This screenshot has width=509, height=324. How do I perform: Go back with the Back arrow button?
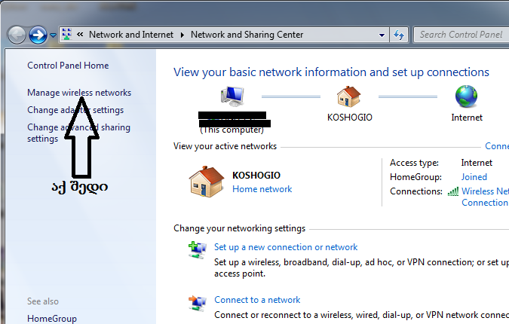pyautogui.click(x=17, y=35)
